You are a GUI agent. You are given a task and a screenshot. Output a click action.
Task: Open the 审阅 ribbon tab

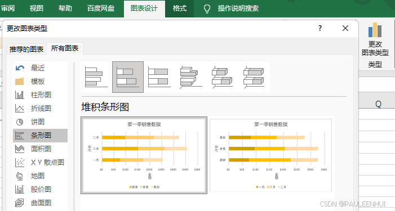pyautogui.click(x=8, y=8)
